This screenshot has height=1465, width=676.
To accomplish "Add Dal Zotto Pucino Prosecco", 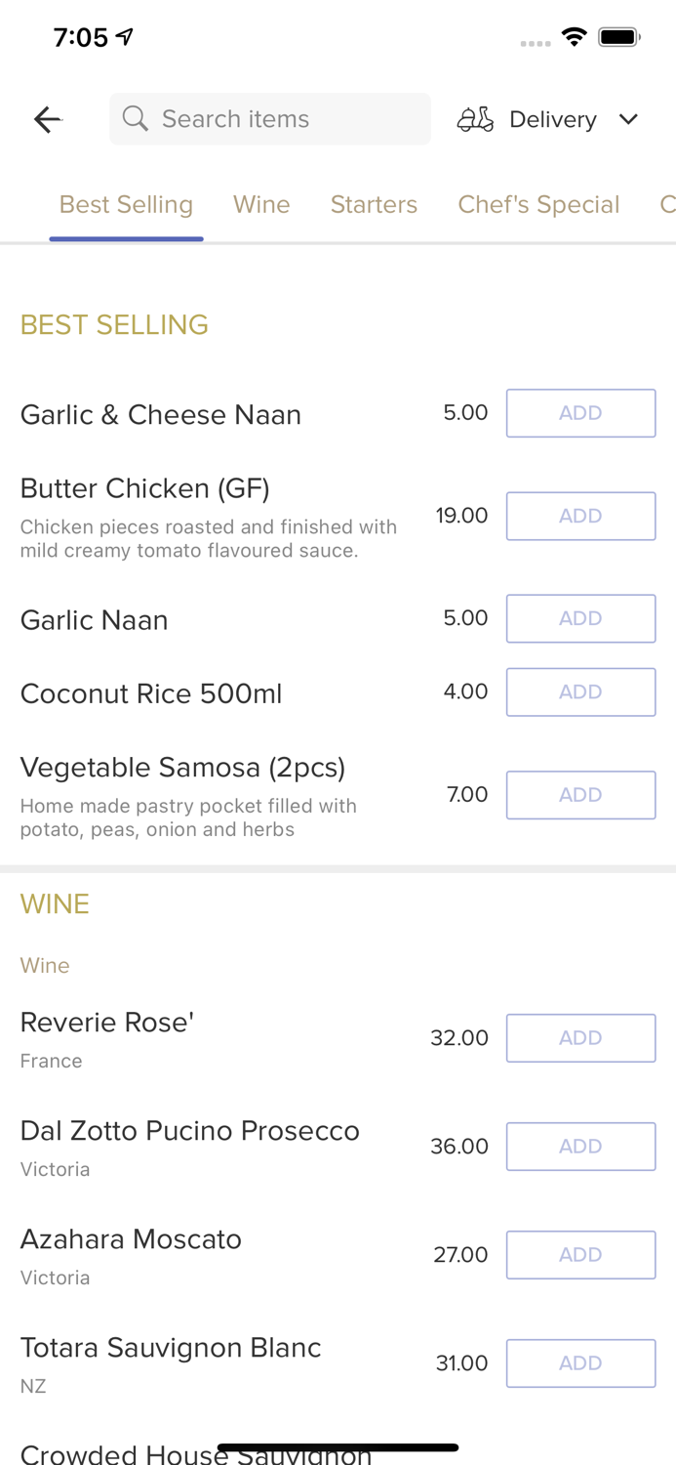I will [580, 1147].
